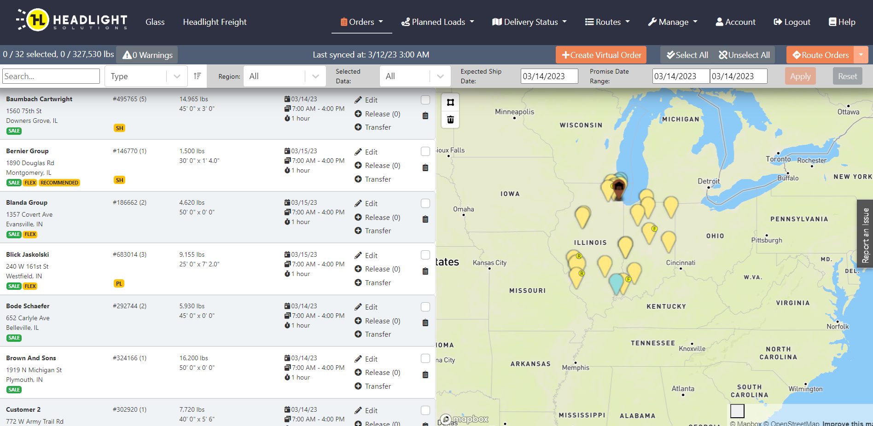This screenshot has width=873, height=426.
Task: Click the SH badge on Baumbach Cartwright order
Action: click(120, 128)
